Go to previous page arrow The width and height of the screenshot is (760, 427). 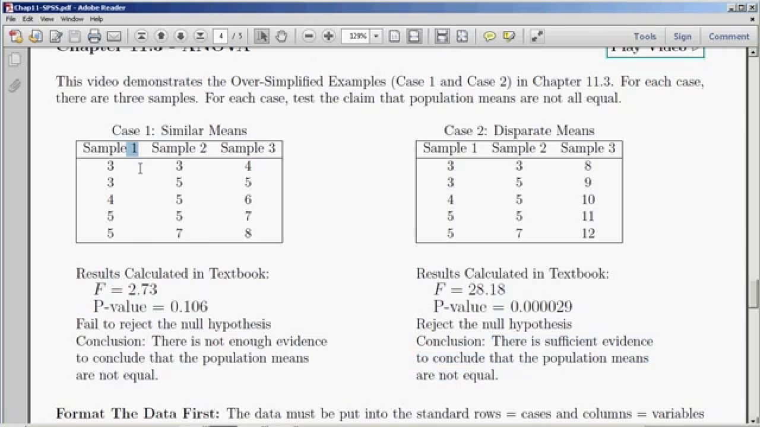tap(161, 36)
